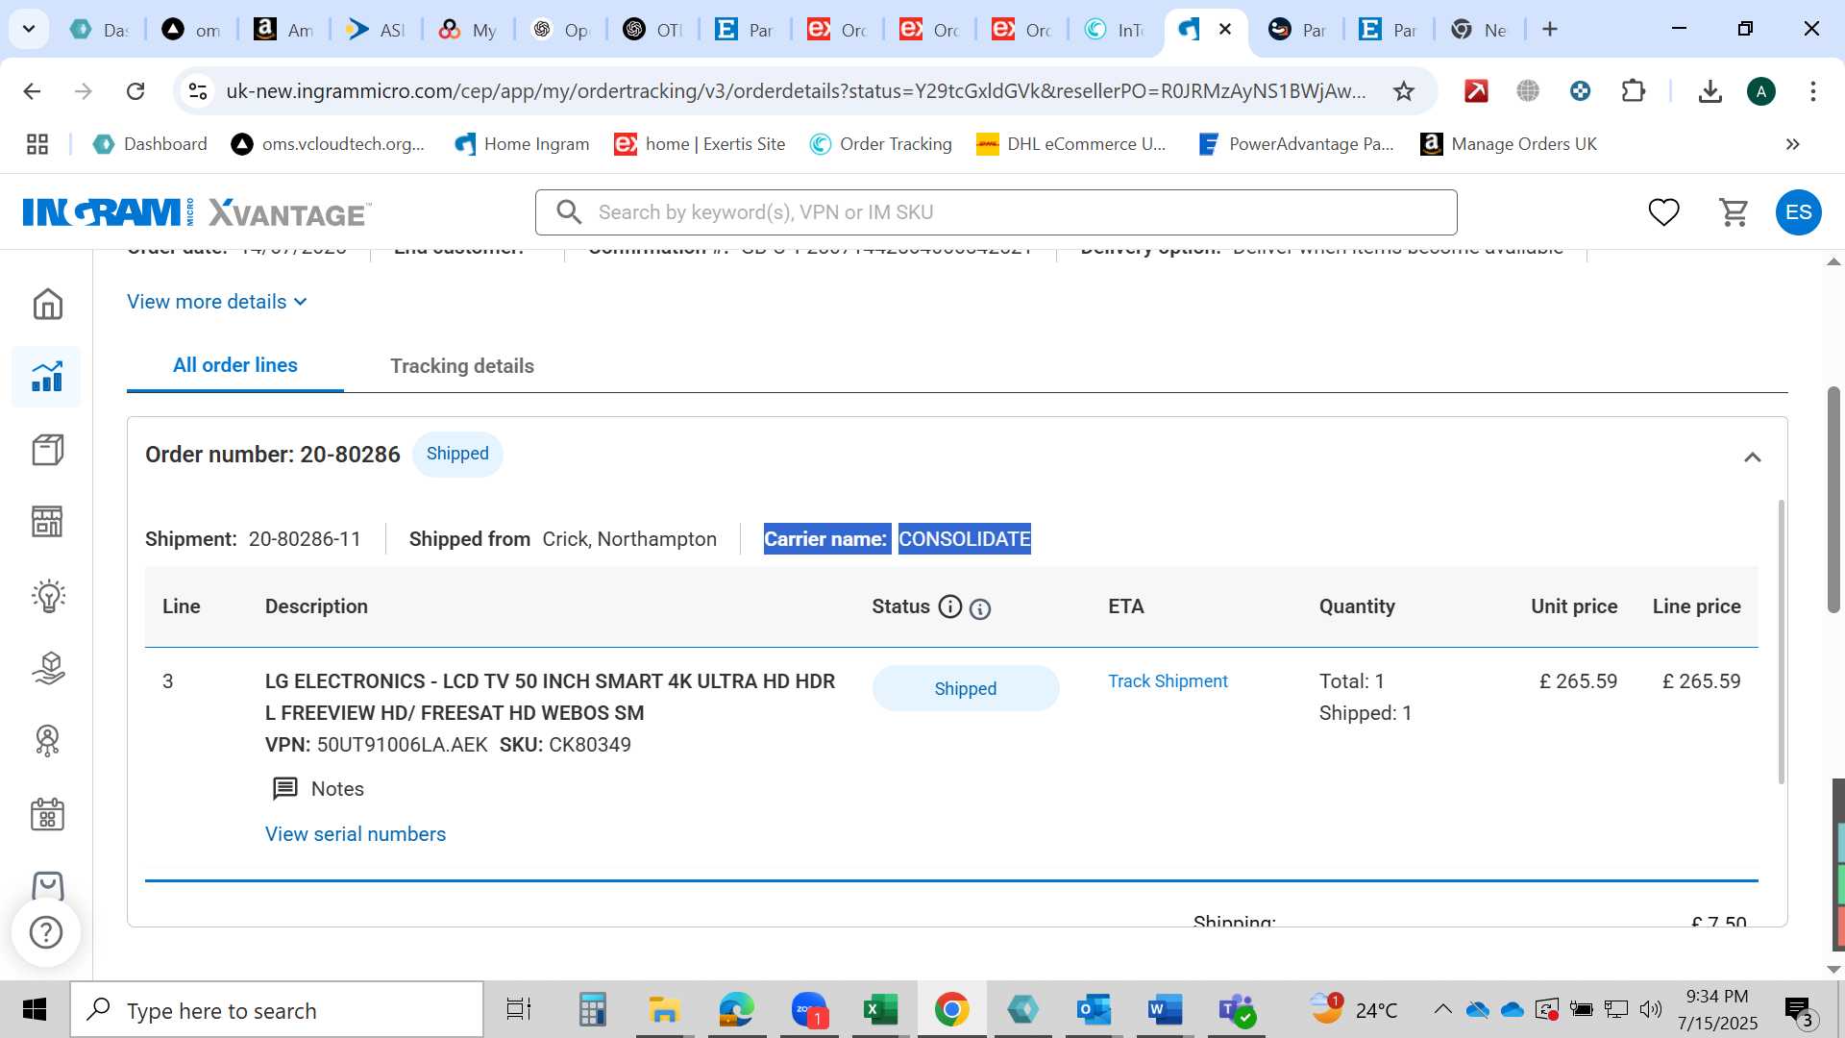Open the home Exertis Site bookmark

700,144
